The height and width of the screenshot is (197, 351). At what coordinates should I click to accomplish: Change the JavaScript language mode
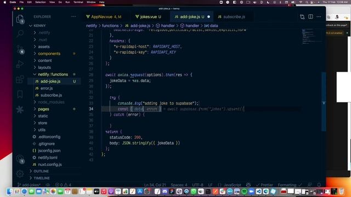232,185
